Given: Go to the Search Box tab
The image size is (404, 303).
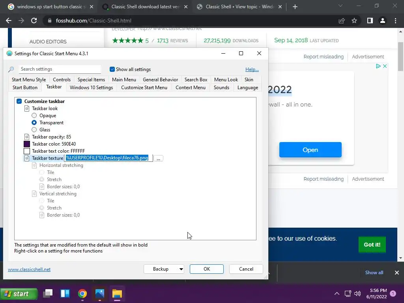Looking at the screenshot, I should [x=196, y=80].
